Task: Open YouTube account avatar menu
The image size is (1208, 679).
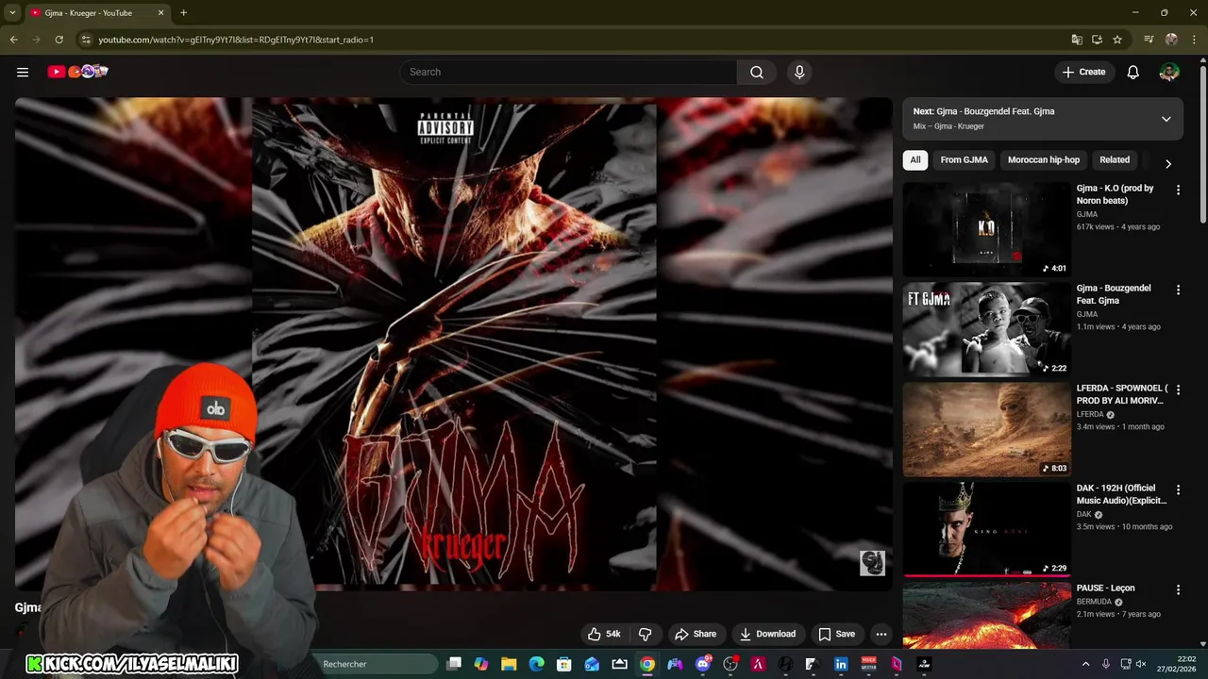Action: (x=1169, y=72)
